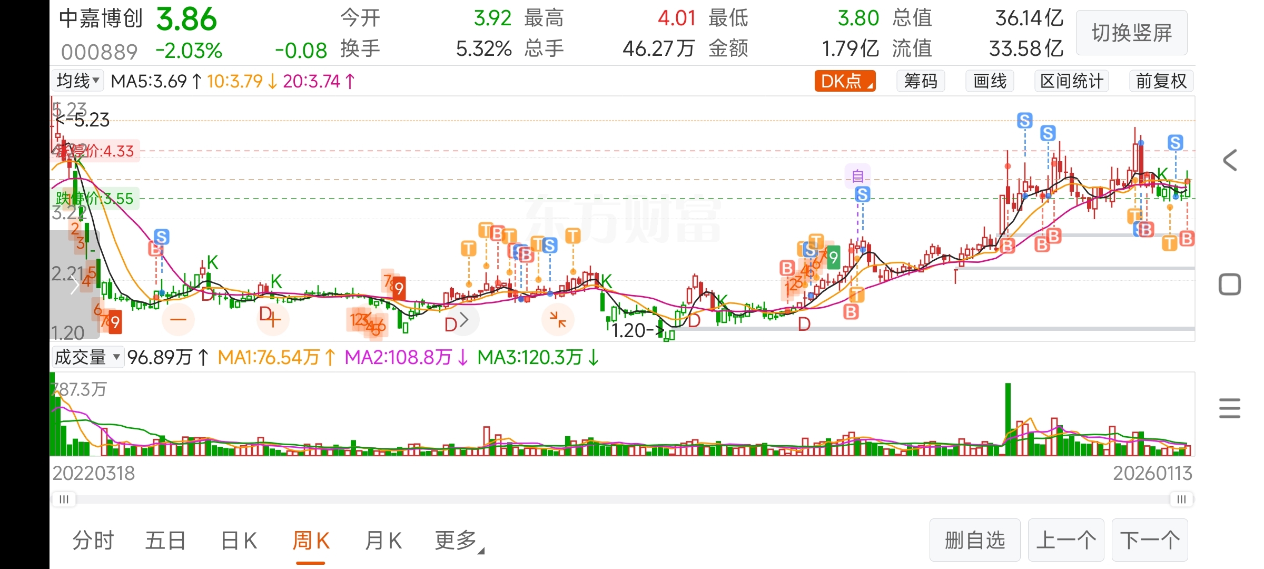This screenshot has width=1264, height=569.
Task: Open the three-line menu icon on right
Action: pos(1230,408)
